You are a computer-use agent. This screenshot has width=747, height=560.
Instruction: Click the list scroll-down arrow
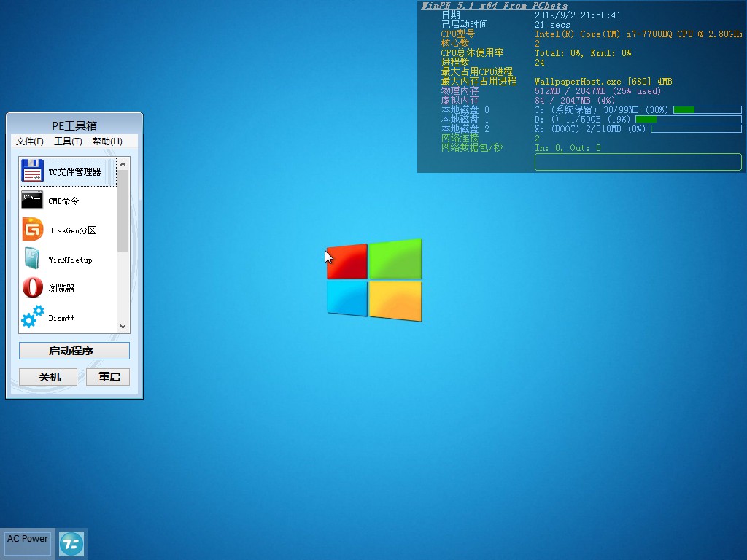coord(123,327)
